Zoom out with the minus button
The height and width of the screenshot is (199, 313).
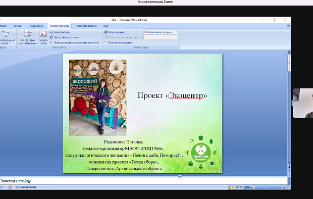point(254,187)
